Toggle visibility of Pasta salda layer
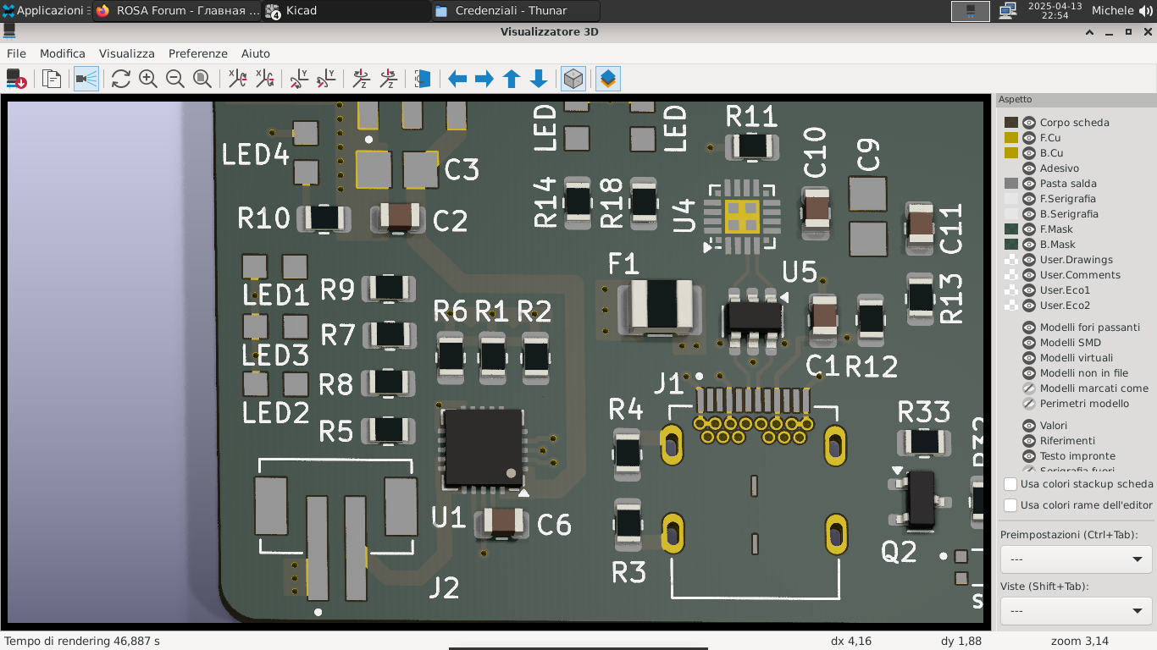The height and width of the screenshot is (650, 1157). click(x=1029, y=184)
